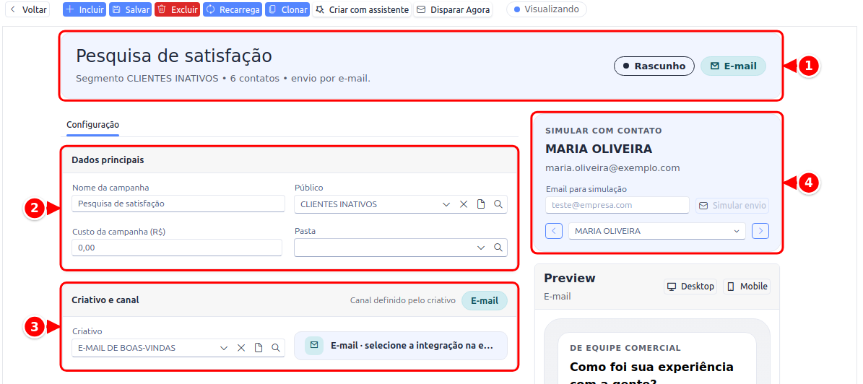
Task: Open the Público record document icon
Action: tap(480, 204)
